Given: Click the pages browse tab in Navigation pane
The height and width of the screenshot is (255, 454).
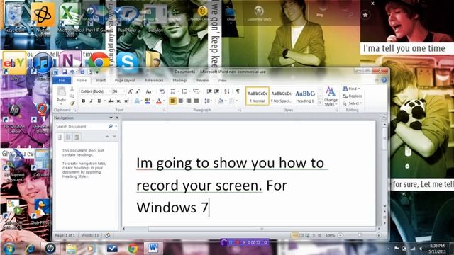Looking at the screenshot, I should [x=68, y=137].
